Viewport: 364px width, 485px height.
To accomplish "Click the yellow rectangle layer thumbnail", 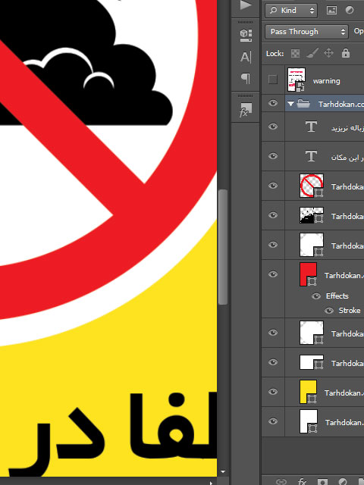I will point(308,392).
